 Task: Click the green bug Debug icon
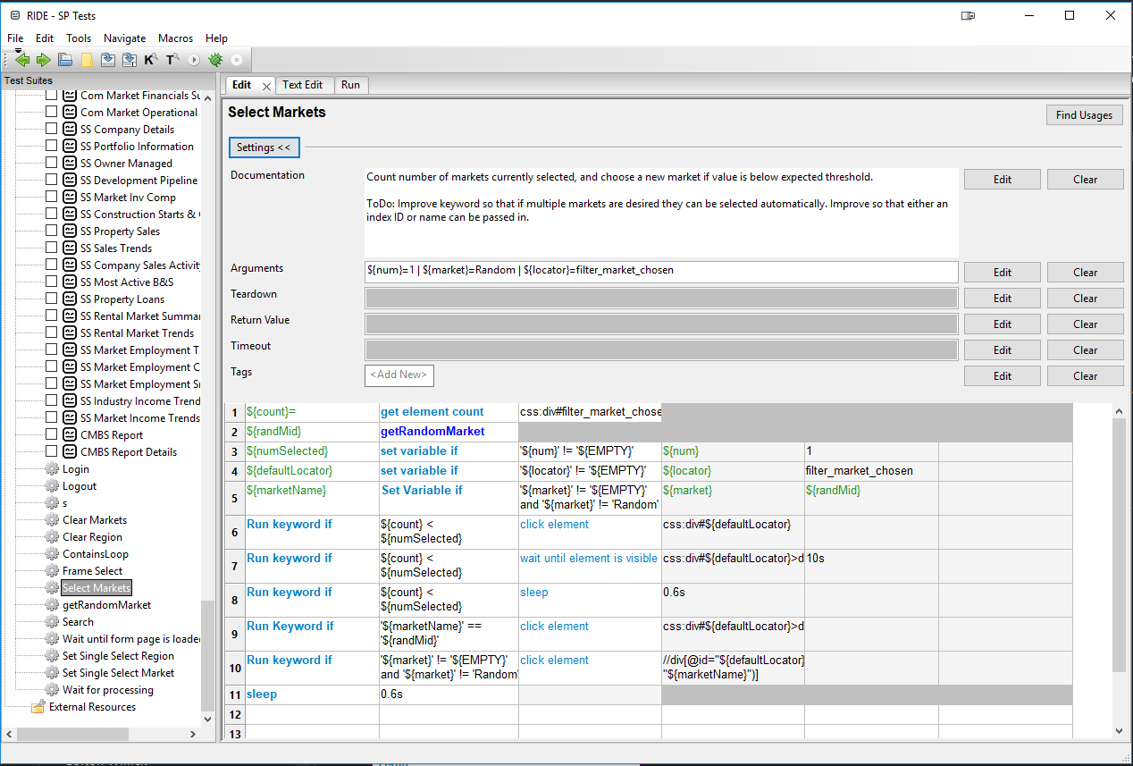click(x=215, y=60)
